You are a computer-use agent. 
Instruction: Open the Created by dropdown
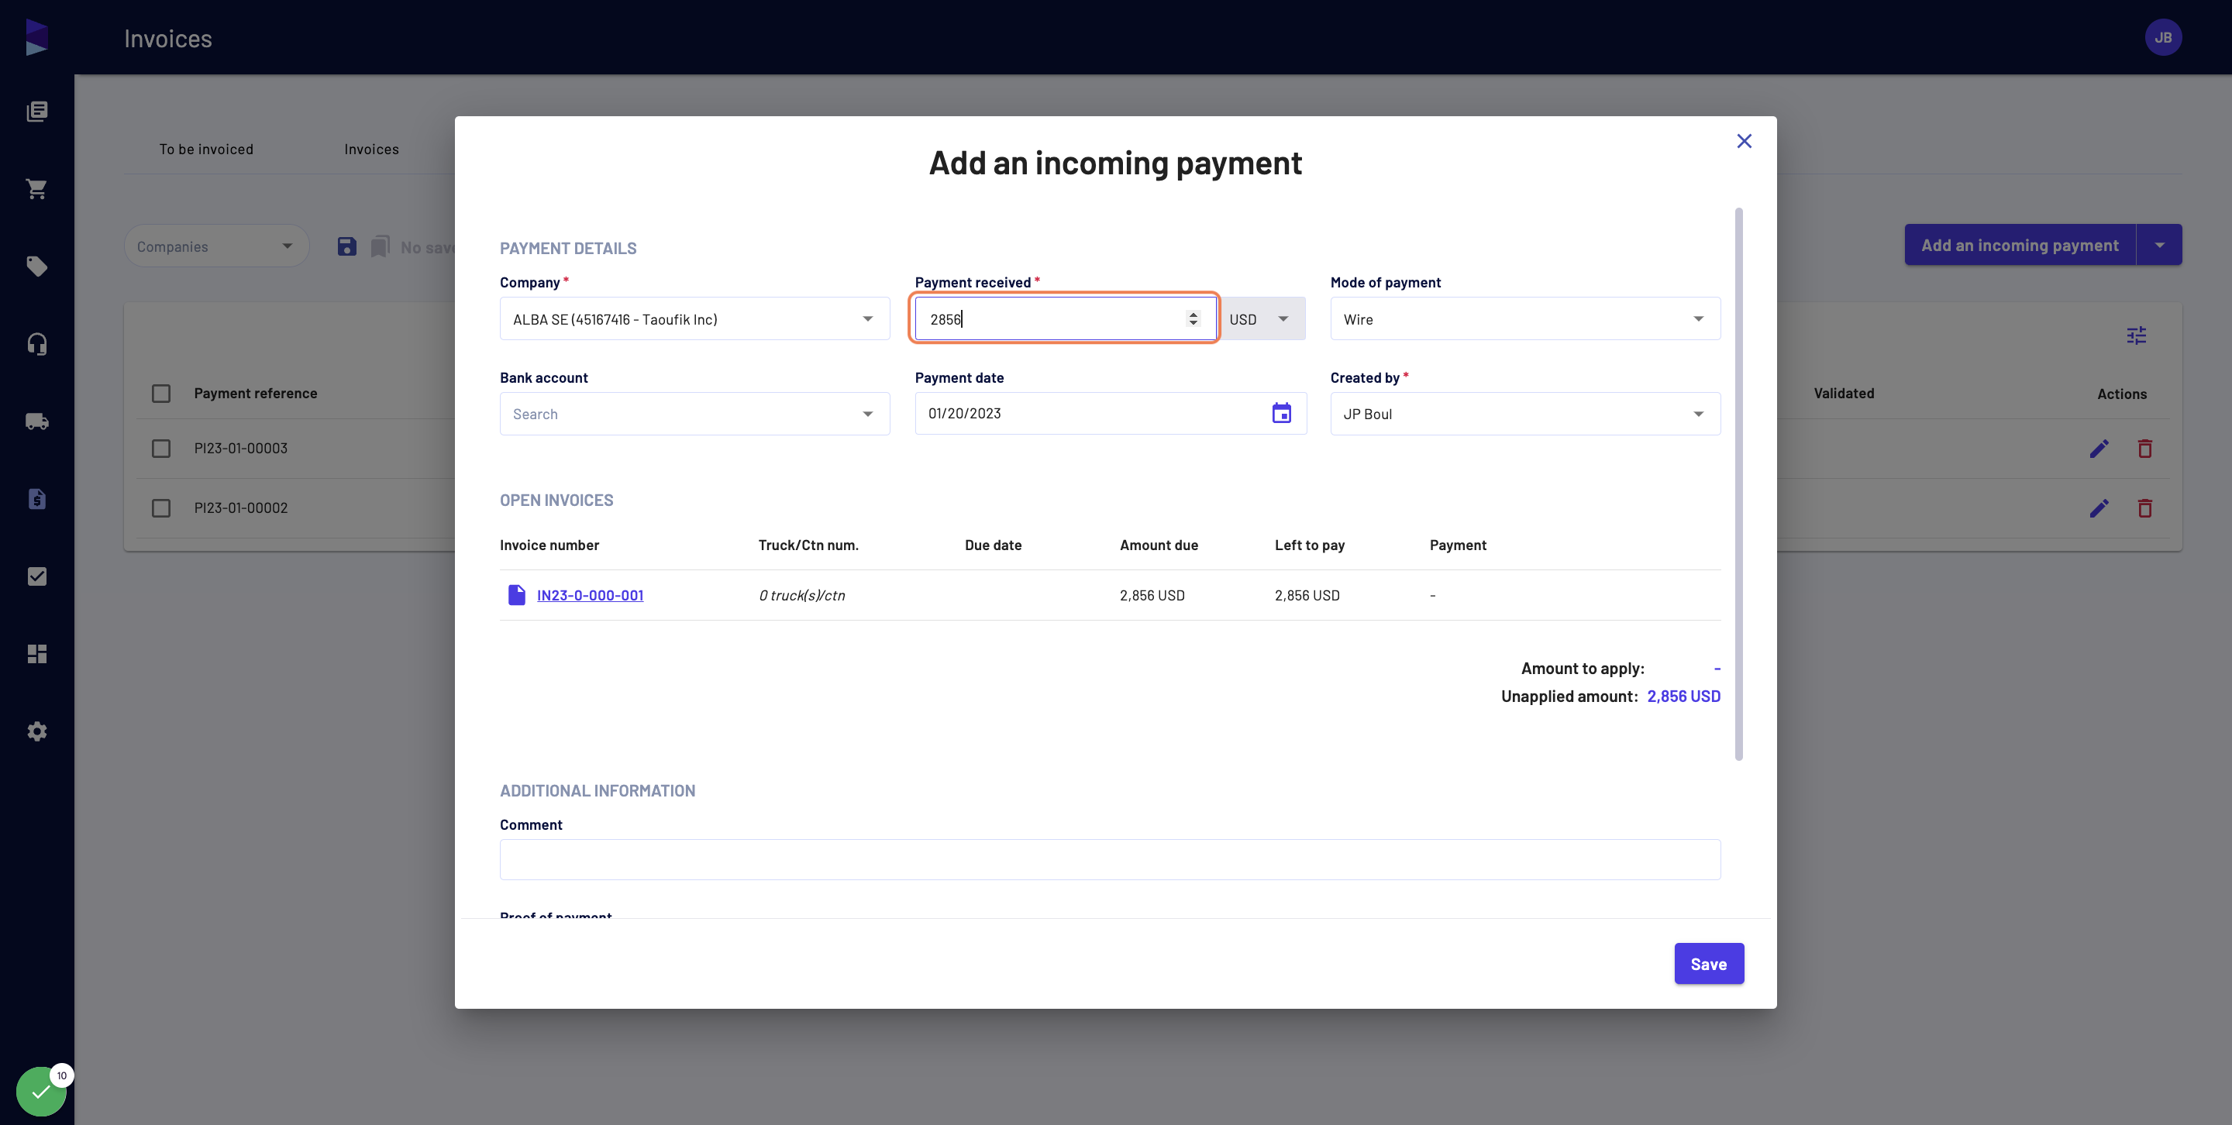pyautogui.click(x=1525, y=414)
